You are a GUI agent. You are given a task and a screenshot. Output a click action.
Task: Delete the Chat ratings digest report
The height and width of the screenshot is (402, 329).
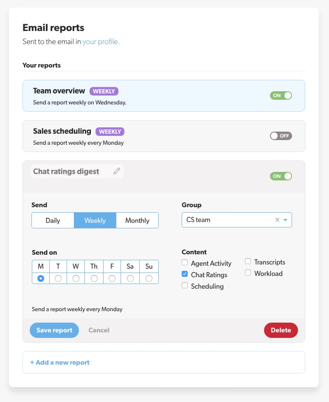click(x=281, y=330)
